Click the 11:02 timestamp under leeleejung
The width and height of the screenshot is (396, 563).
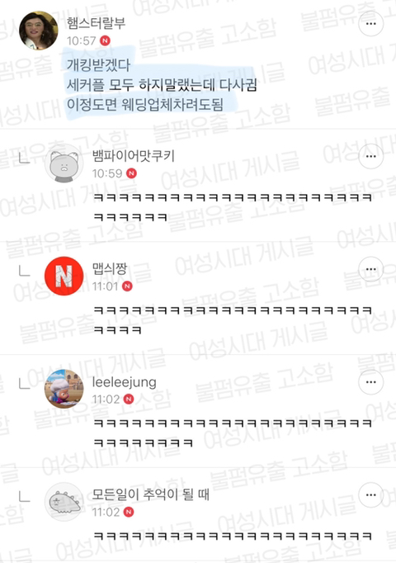tap(106, 400)
